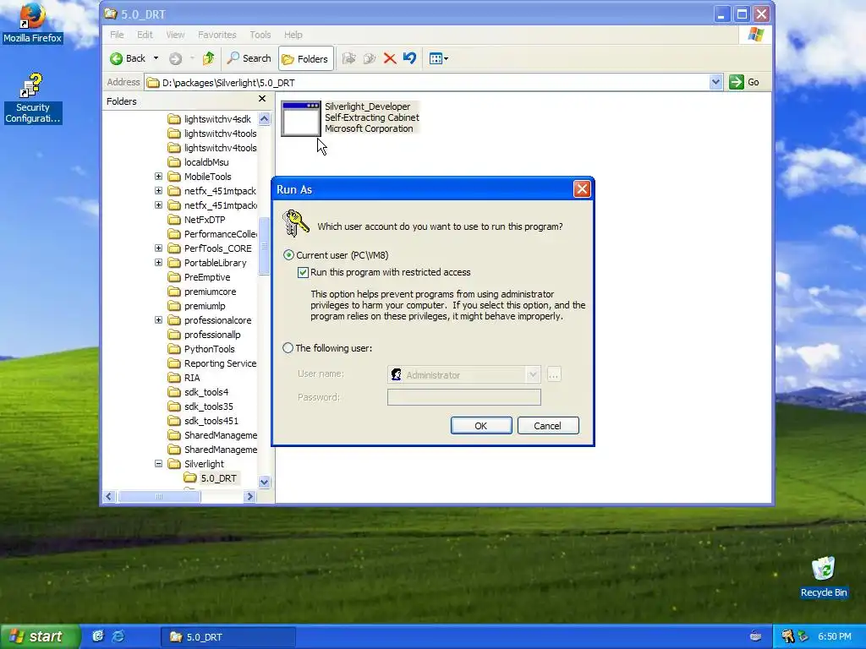Open the Help menu

[x=293, y=35]
